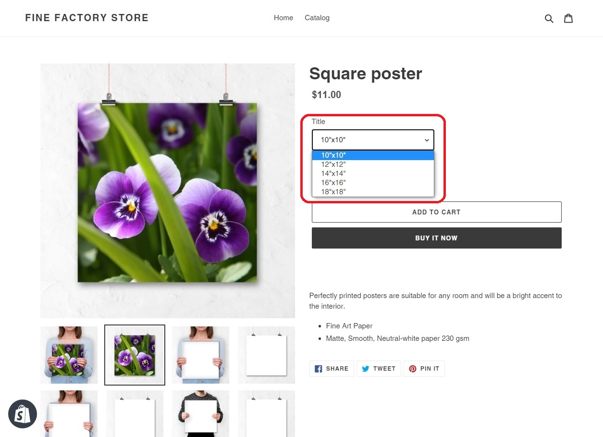Image resolution: width=603 pixels, height=437 pixels.
Task: Open the shopping cart icon
Action: 568,18
